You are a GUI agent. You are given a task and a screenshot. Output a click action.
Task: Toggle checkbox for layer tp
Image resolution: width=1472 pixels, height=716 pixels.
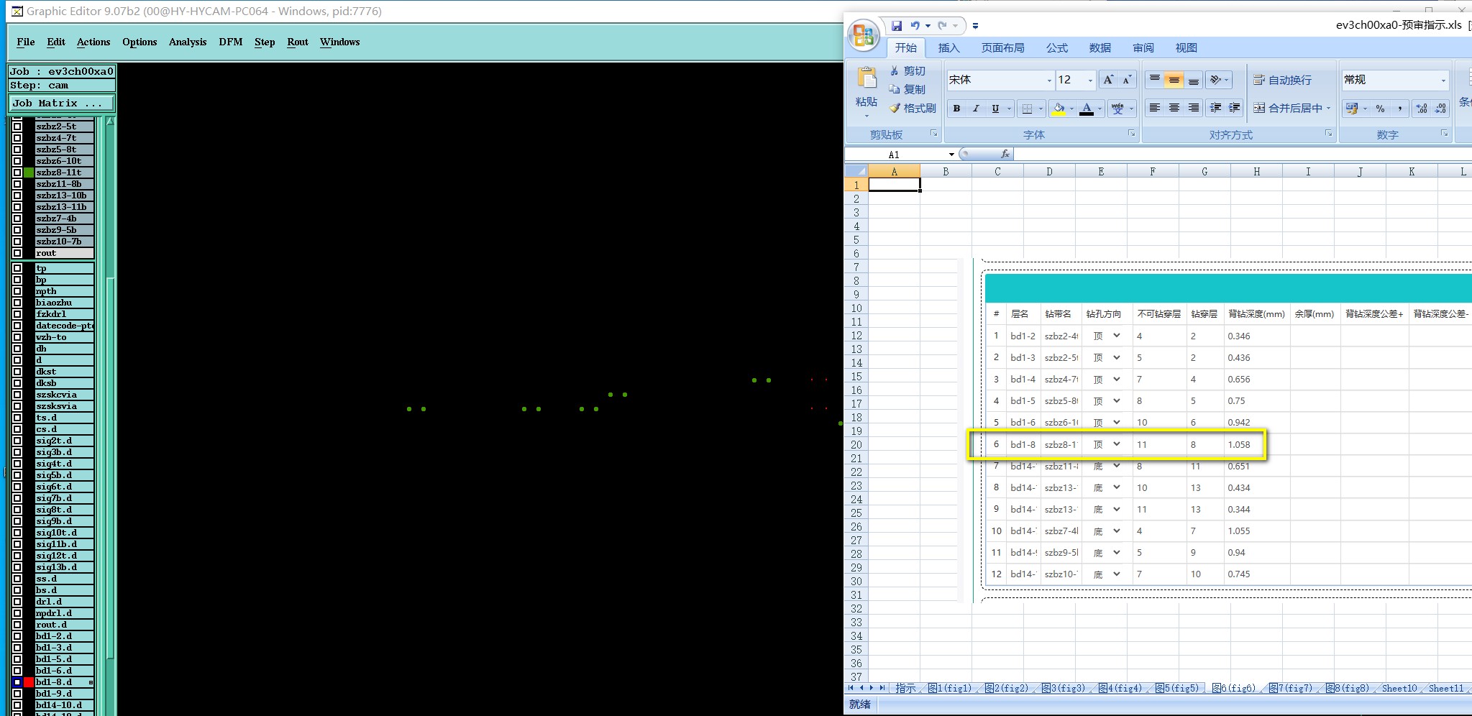(17, 268)
